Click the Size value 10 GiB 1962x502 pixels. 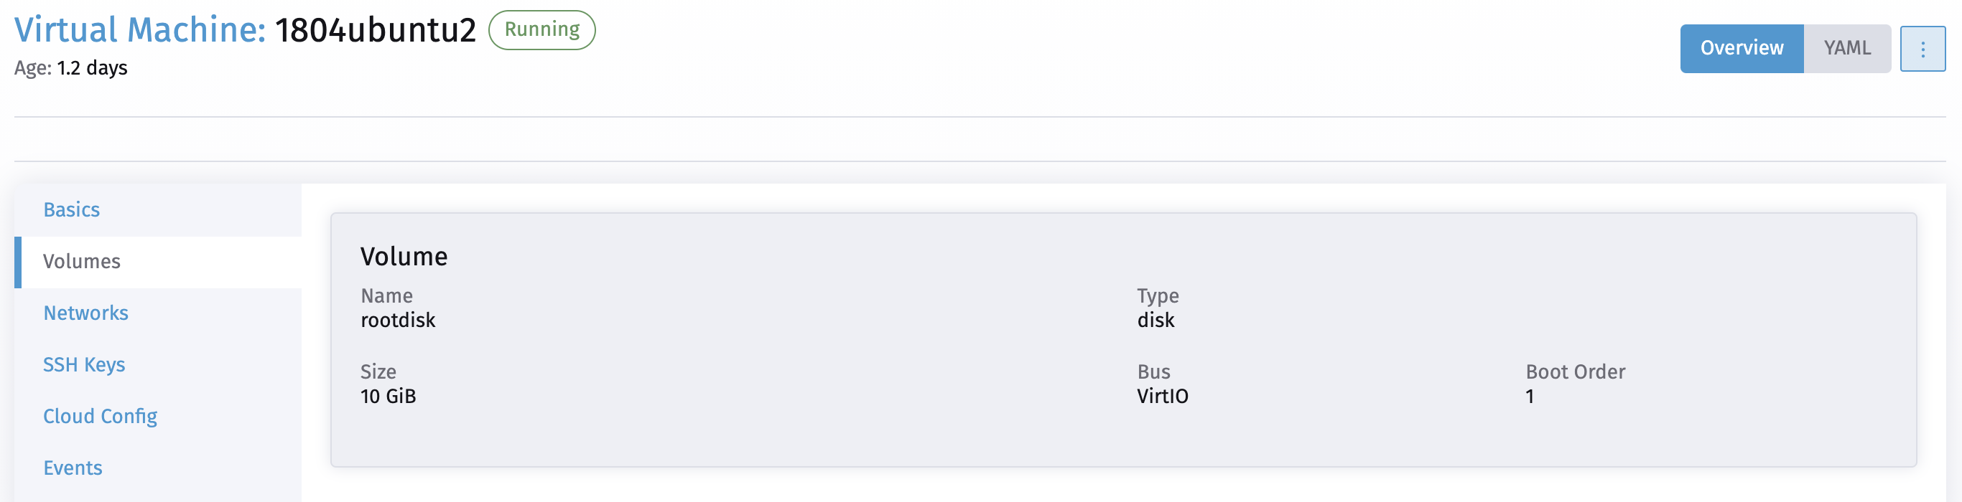coord(389,396)
